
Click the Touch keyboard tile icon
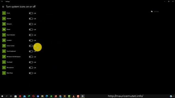pos(4,51)
